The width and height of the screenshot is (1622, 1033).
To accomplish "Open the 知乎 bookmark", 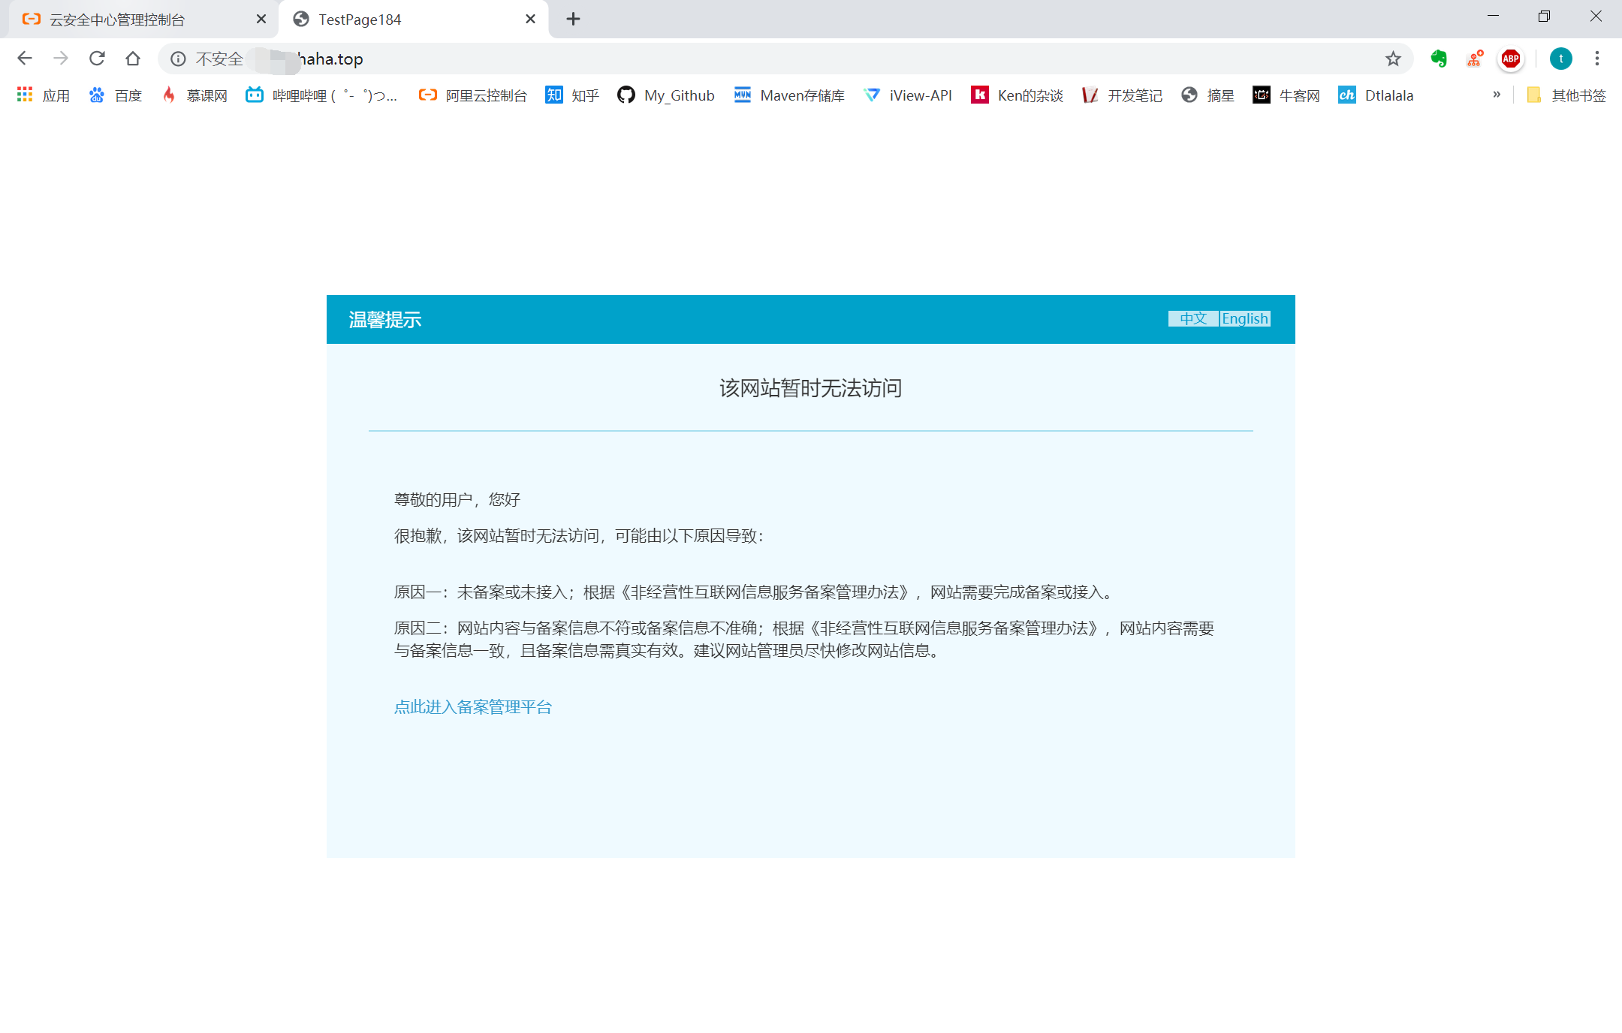I will pyautogui.click(x=571, y=95).
